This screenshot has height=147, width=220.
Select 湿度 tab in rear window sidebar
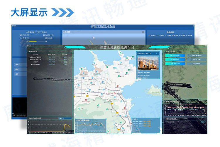pyautogui.click(x=21, y=74)
